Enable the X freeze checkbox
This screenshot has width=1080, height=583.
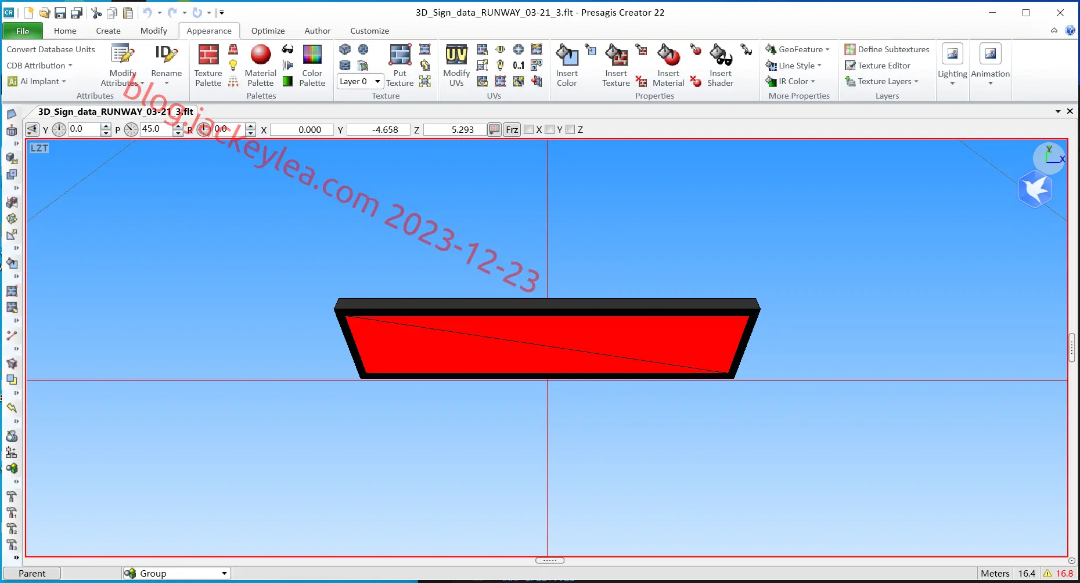click(529, 129)
